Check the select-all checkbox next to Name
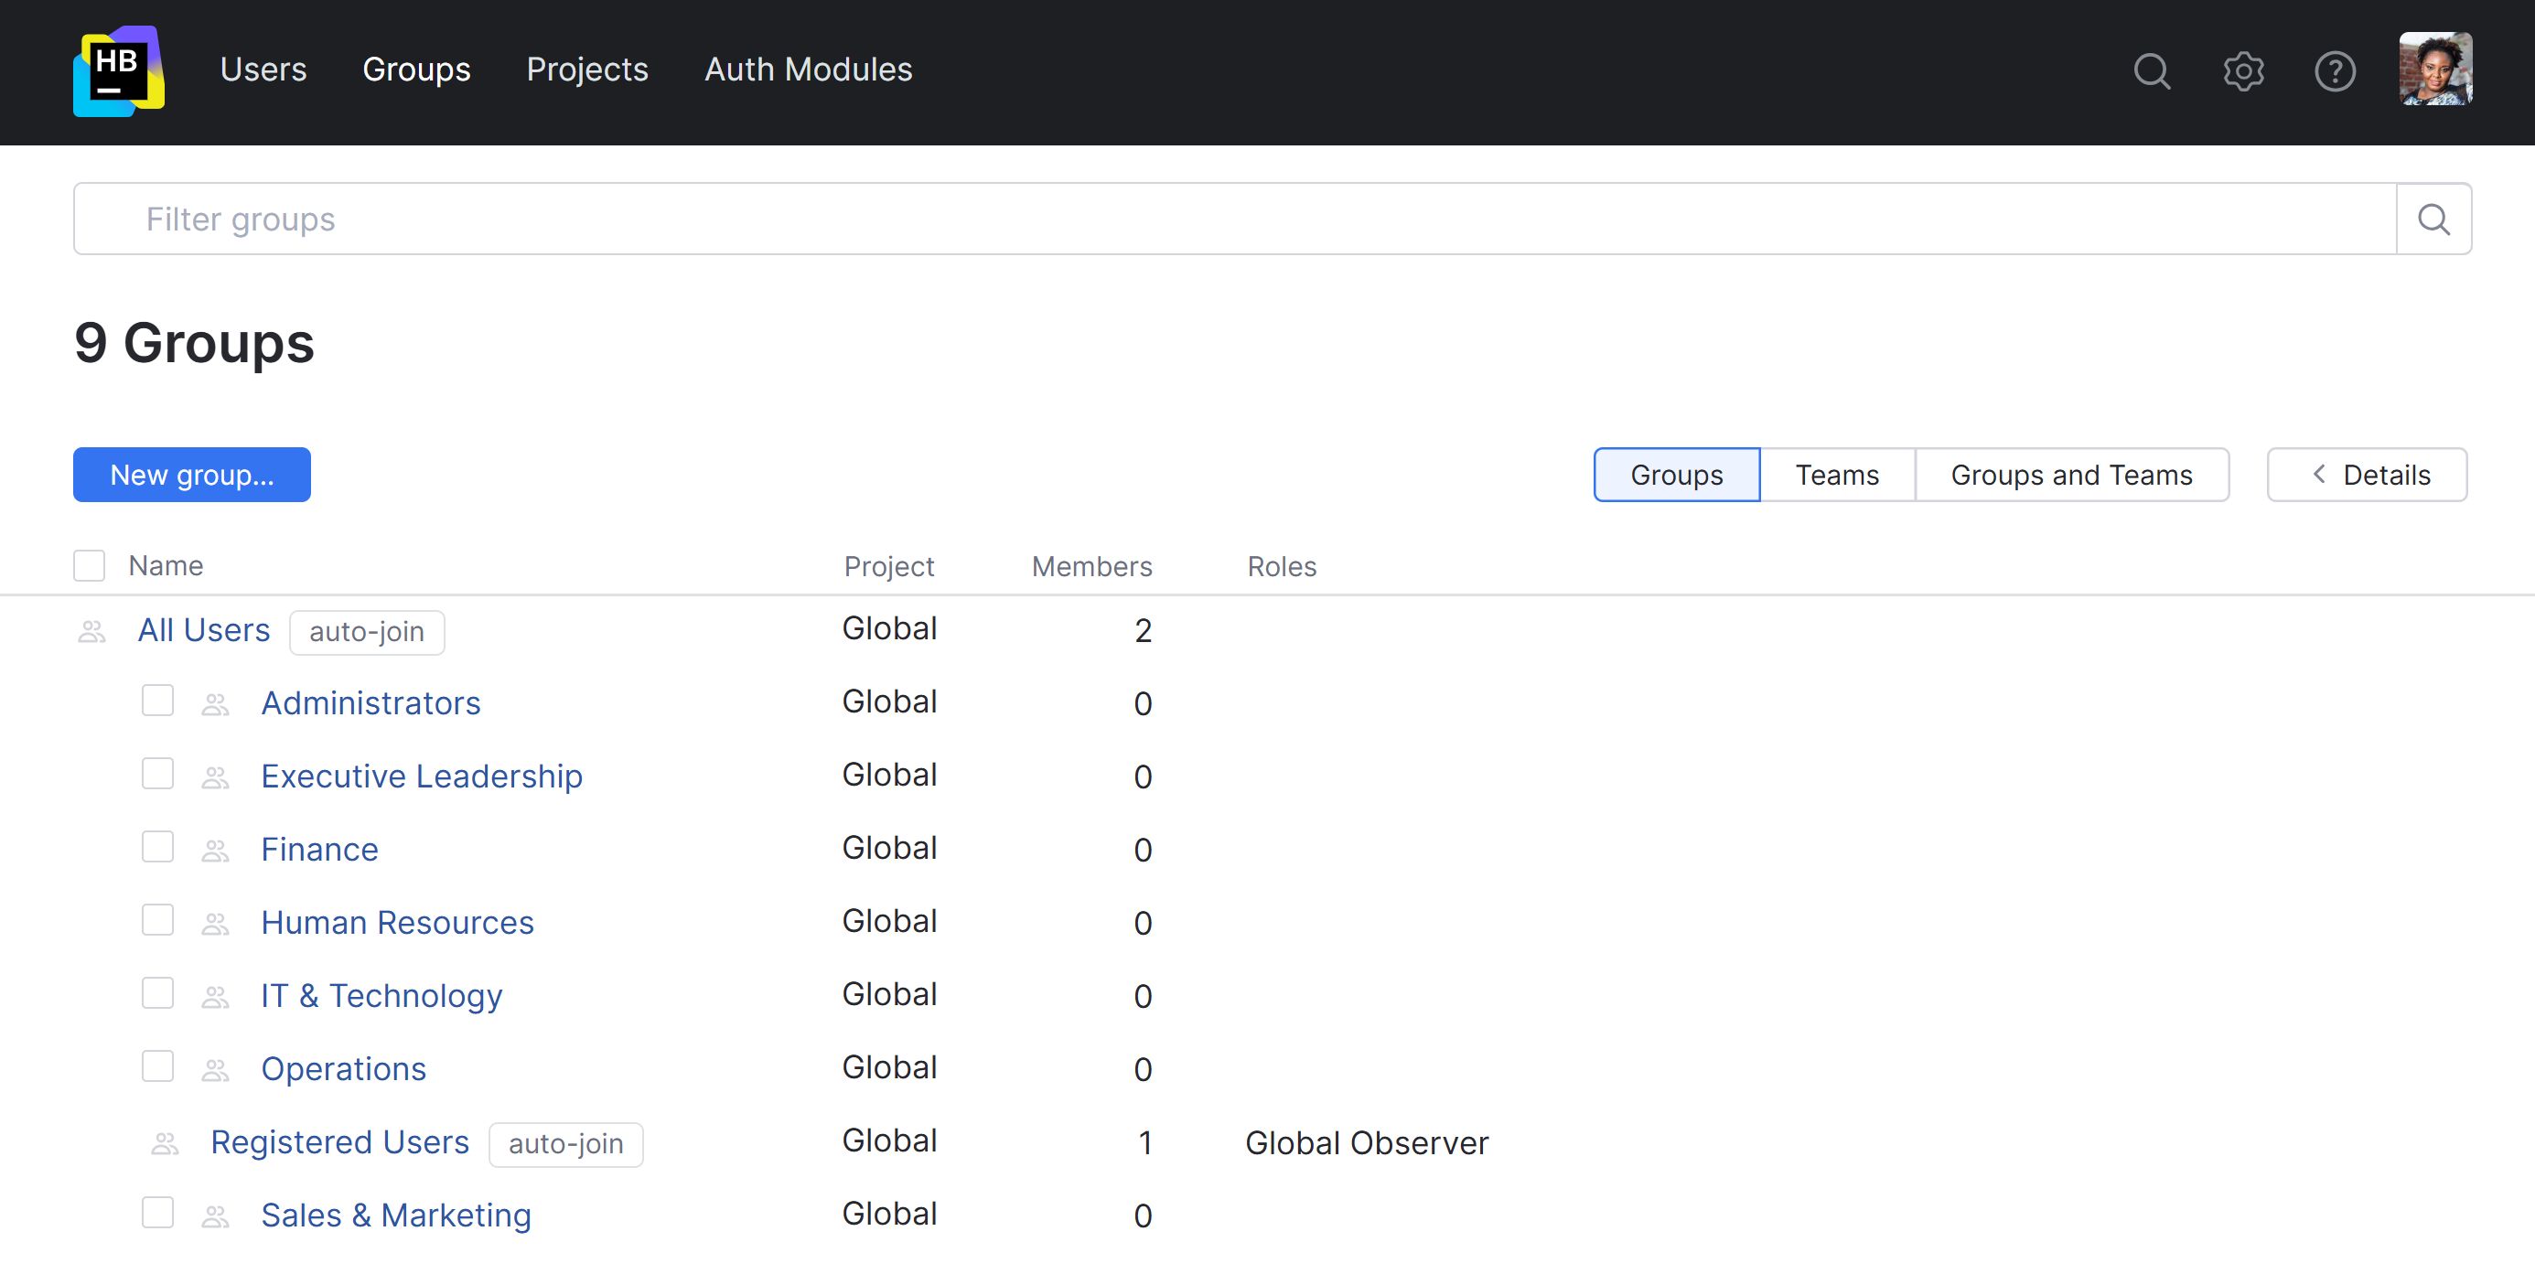 tap(90, 566)
